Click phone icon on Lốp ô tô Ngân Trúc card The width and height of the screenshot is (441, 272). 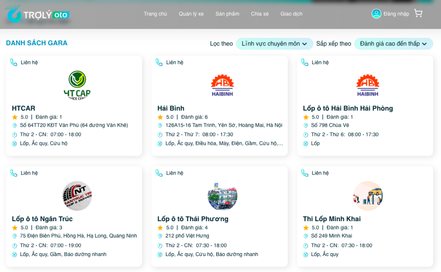pos(14,173)
